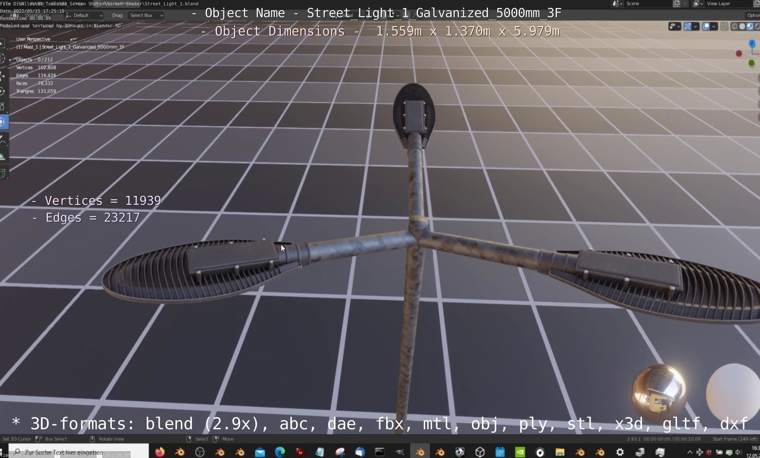Toggle the viewport gizmos button
This screenshot has height=458, width=760.
pyautogui.click(x=688, y=26)
